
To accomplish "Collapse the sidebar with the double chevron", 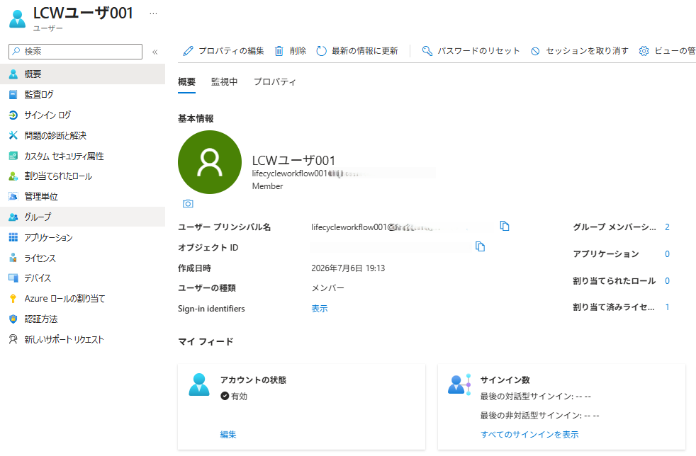I will point(155,52).
